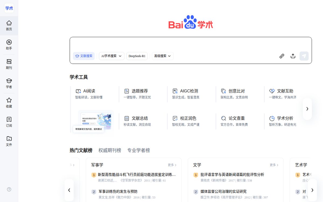Toggle the DeepSeek-R1 model chip
This screenshot has height=202, width=323.
point(137,56)
